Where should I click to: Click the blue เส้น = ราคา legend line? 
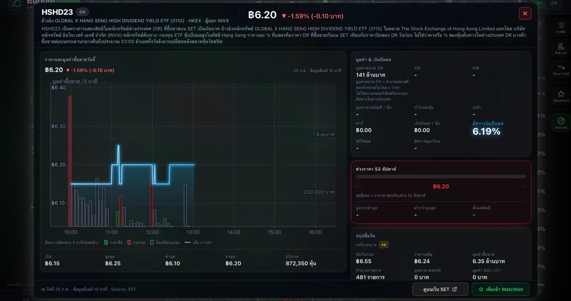pos(187,242)
